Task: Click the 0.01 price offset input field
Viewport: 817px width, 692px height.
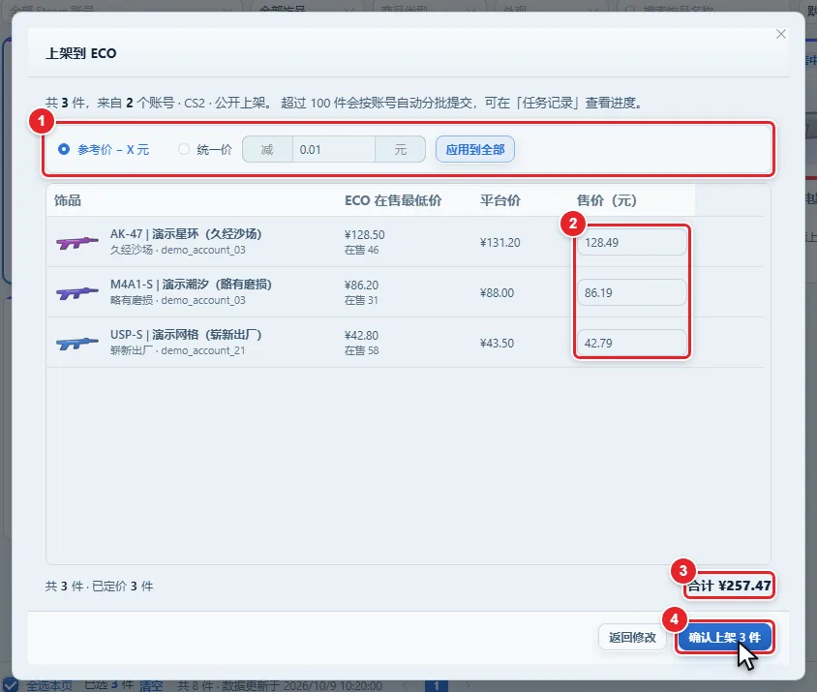Action: coord(333,150)
